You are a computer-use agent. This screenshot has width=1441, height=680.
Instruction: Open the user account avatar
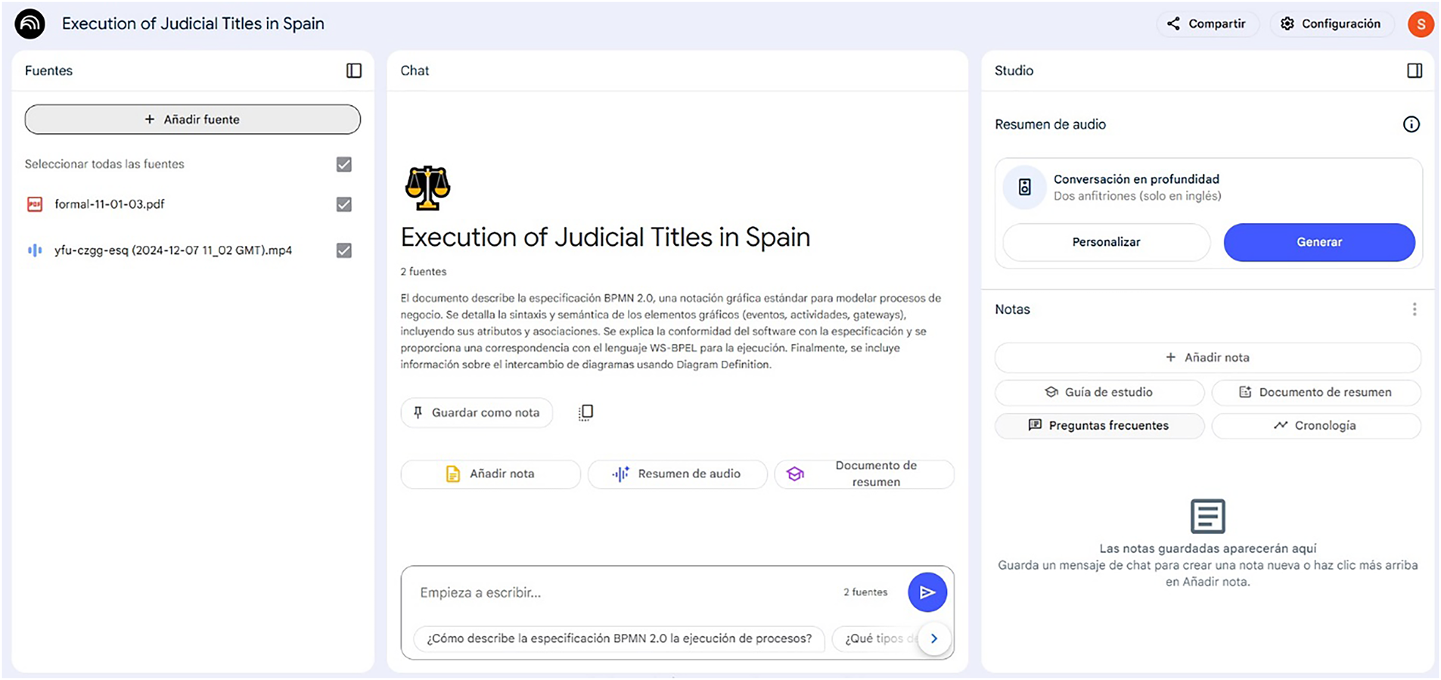[x=1420, y=24]
